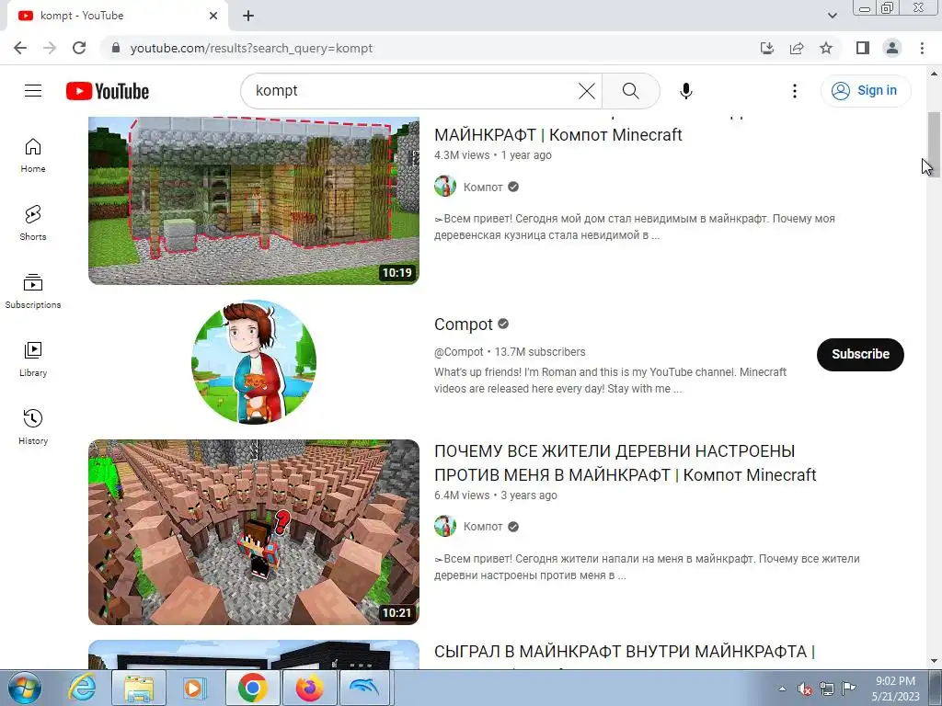Click the magnifying glass search button
This screenshot has width=942, height=706.
pyautogui.click(x=631, y=91)
